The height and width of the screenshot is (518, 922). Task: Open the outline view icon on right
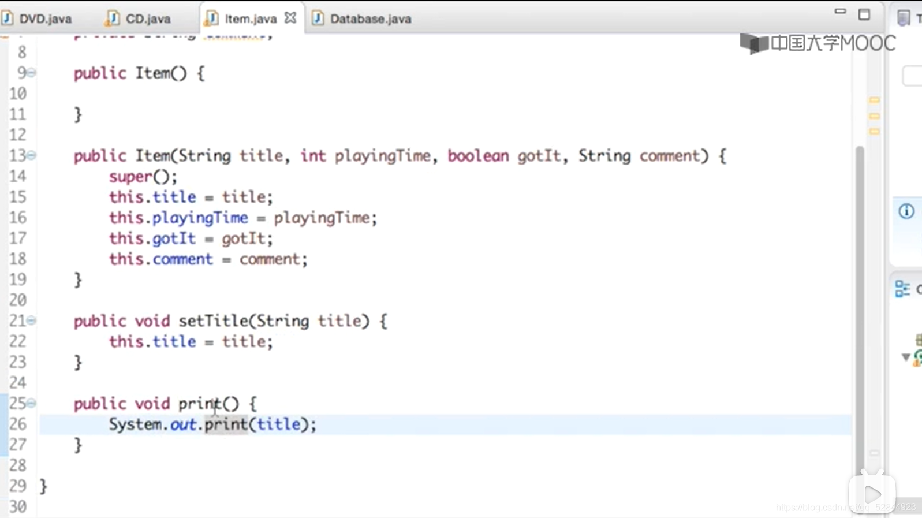pos(902,289)
